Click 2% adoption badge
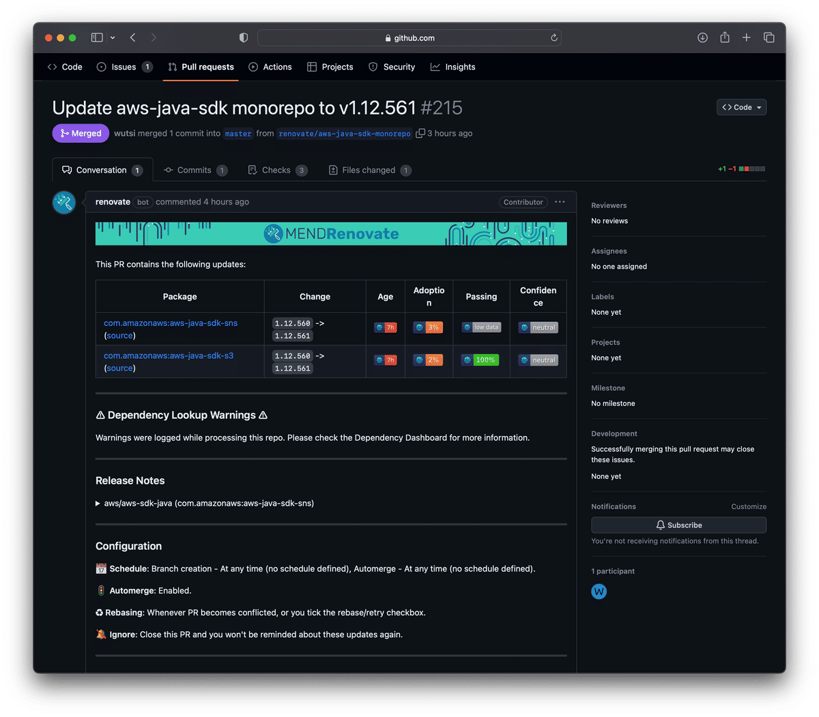The width and height of the screenshot is (819, 717). click(x=428, y=360)
